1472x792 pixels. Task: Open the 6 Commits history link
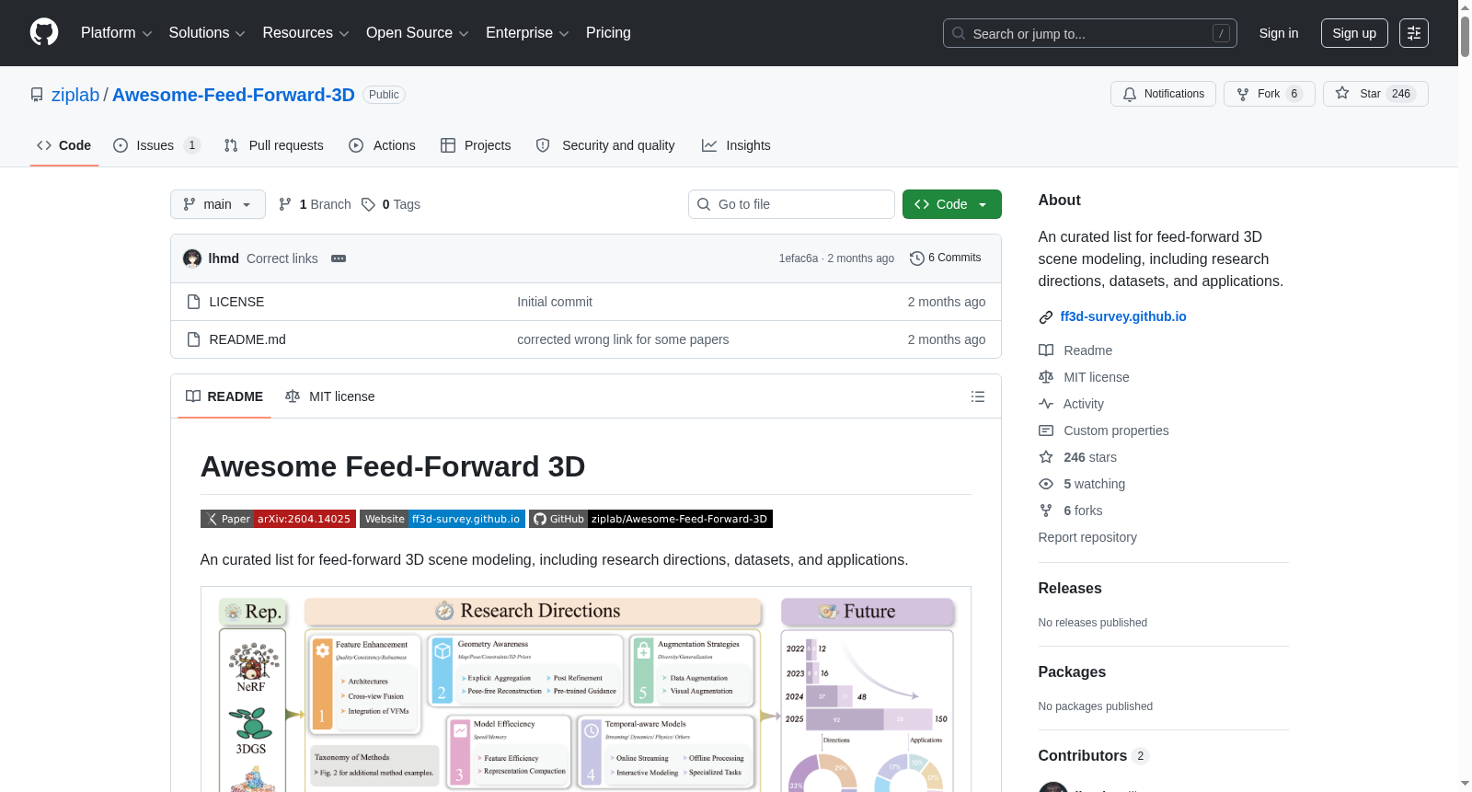click(946, 258)
